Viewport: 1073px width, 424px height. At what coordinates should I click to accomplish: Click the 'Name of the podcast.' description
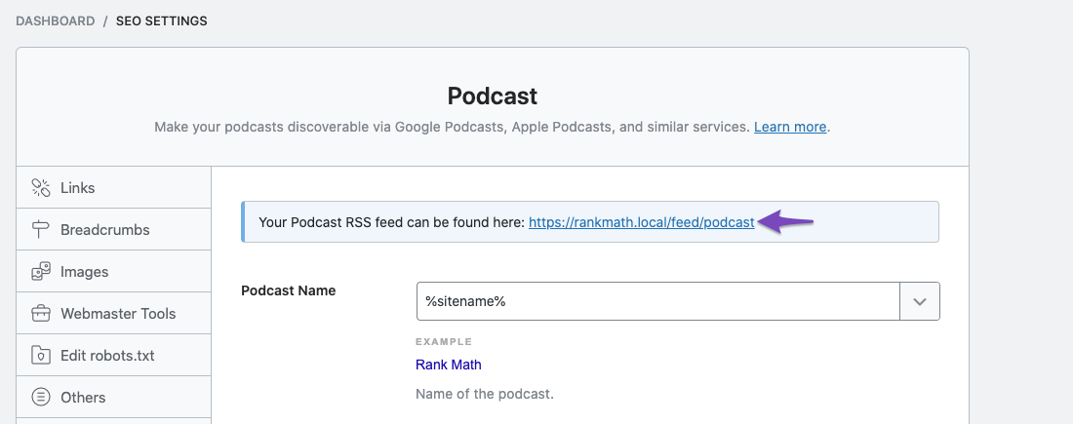[485, 395]
